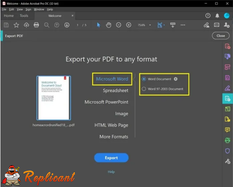Viewport: 233px width, 187px height.
Task: Zoom in with plus icon
Action: tap(129, 25)
